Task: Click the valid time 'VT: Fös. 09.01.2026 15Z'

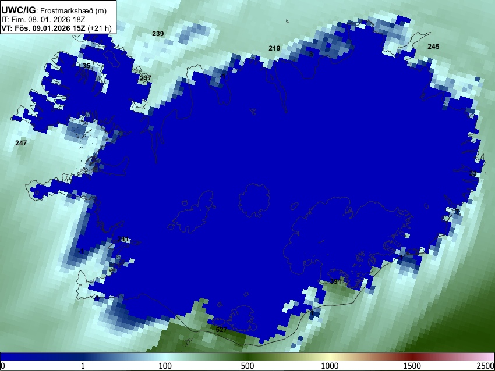Action: pyautogui.click(x=43, y=28)
